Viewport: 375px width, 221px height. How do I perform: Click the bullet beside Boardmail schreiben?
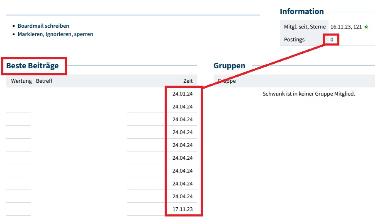click(x=14, y=26)
